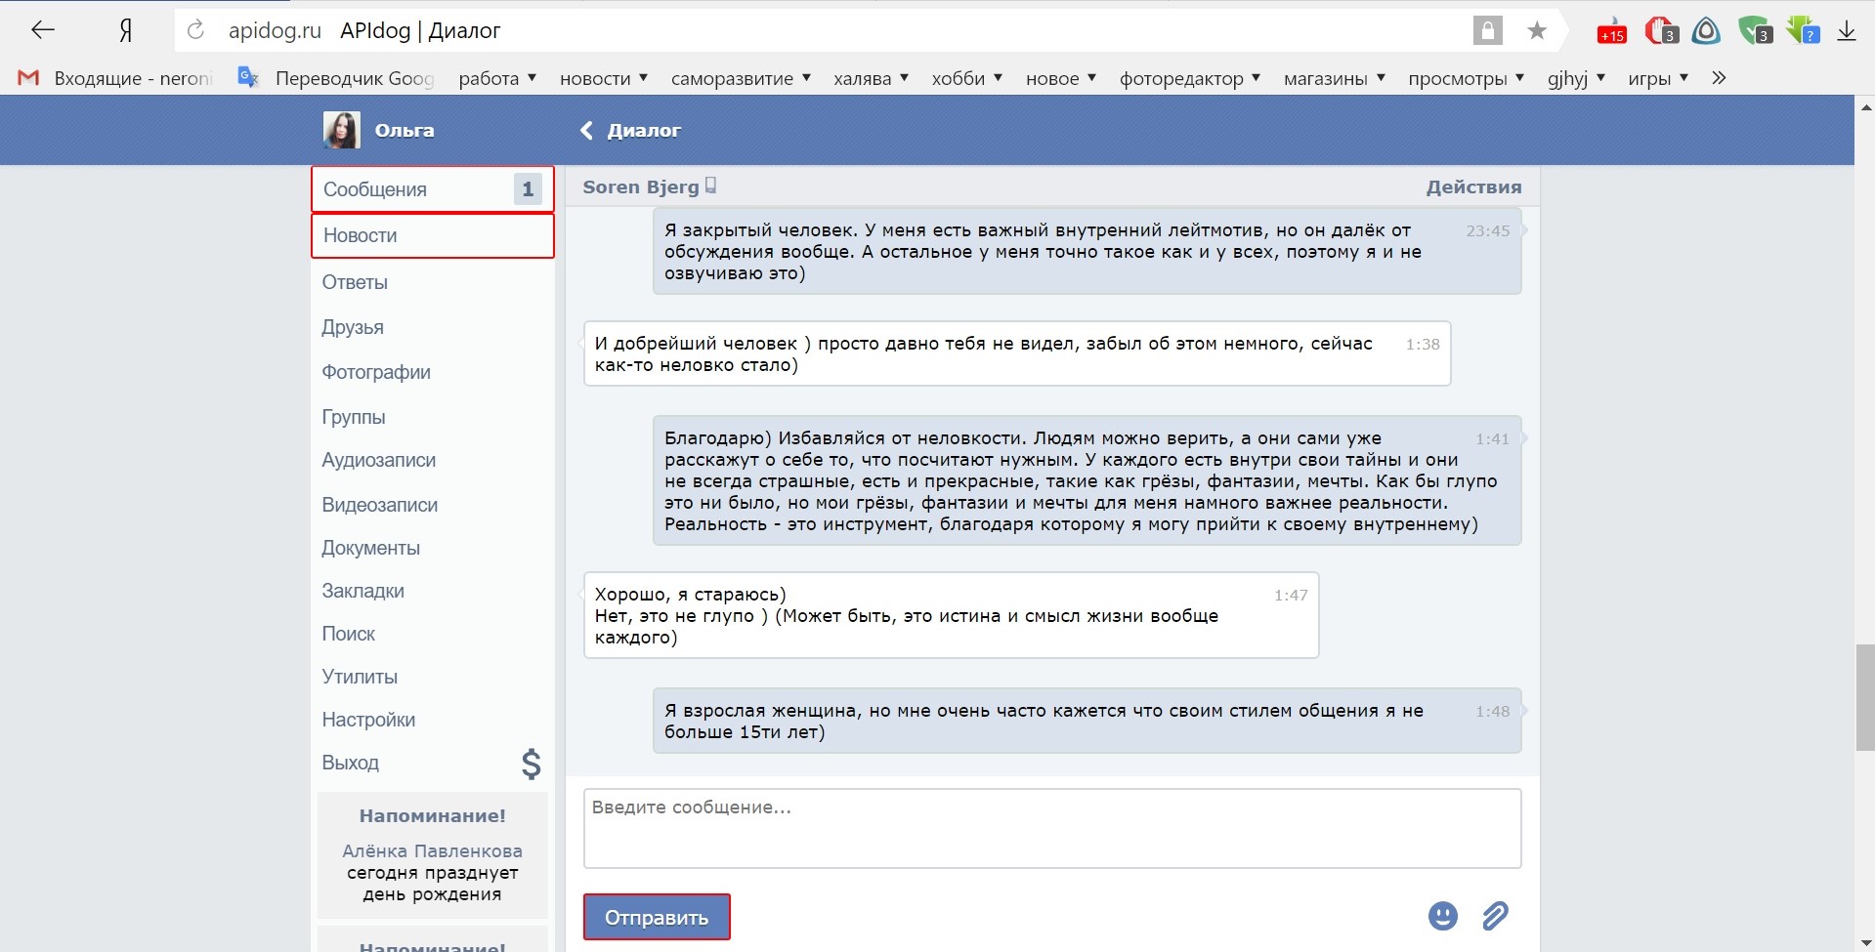Open Сообщения in the sidebar
1875x952 pixels.
tap(432, 189)
